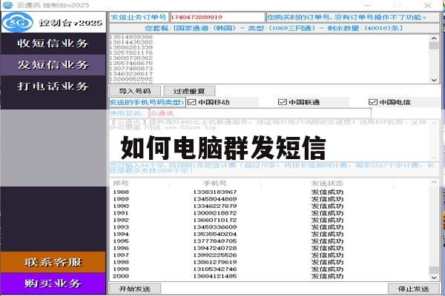Click the 导入号码 button
The height and width of the screenshot is (296, 445).
[x=135, y=91]
